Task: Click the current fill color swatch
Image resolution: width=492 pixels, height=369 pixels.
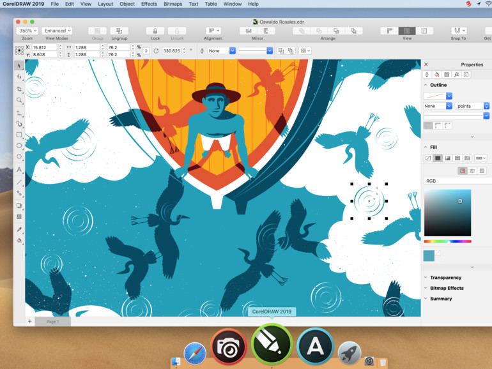Action: click(429, 256)
